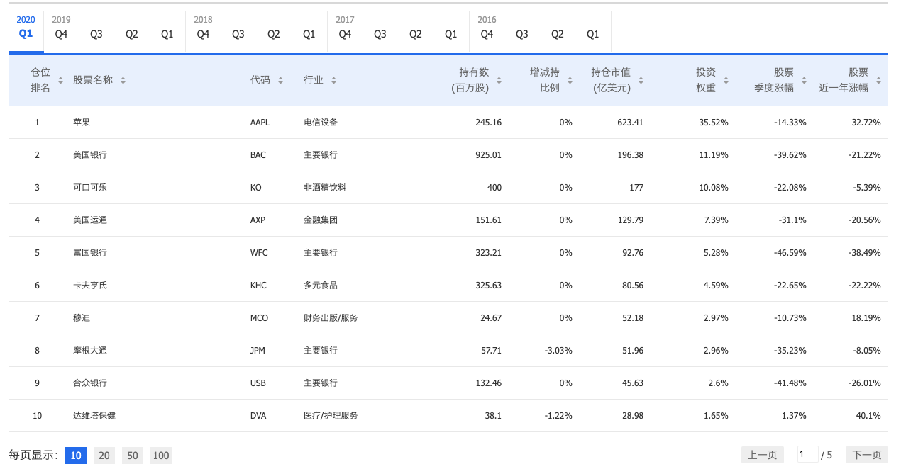901x469 pixels.
Task: Select stock name 卡夫亨氏
Action: (x=90, y=286)
